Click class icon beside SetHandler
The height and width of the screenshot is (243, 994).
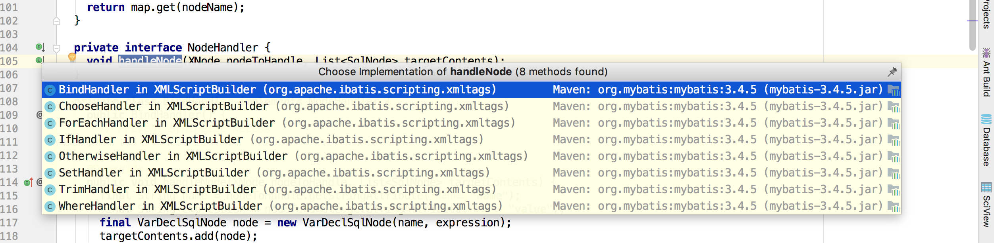[50, 173]
